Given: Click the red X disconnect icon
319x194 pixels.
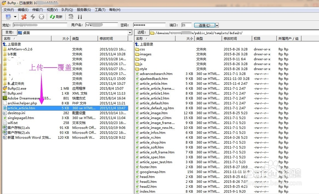Looking at the screenshot, I should tap(24, 17).
